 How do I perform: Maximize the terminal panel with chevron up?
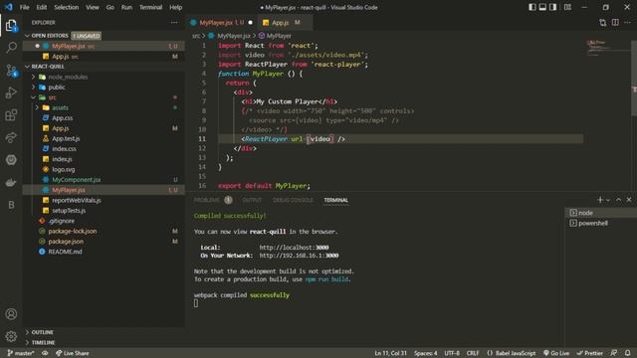(x=619, y=200)
